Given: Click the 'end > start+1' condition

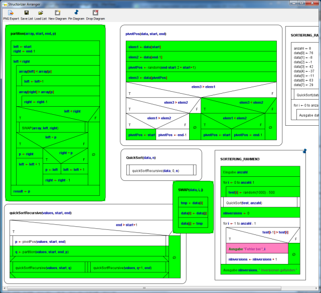Looking at the screenshot, I should pos(126,225).
